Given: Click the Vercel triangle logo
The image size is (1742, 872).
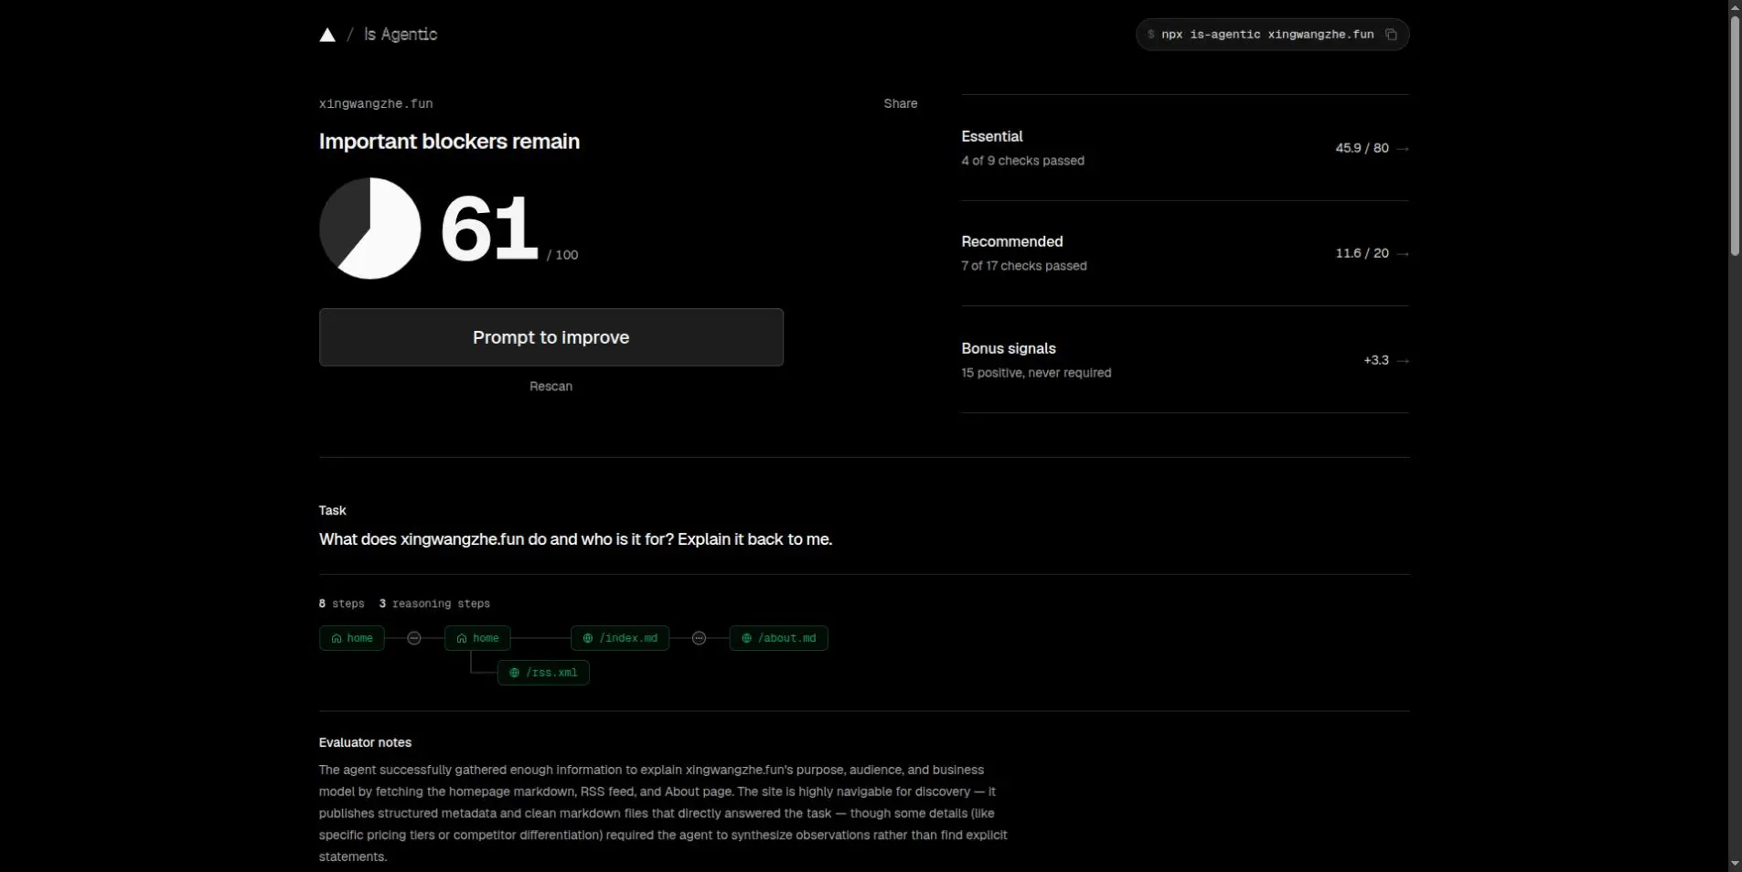Looking at the screenshot, I should (326, 35).
